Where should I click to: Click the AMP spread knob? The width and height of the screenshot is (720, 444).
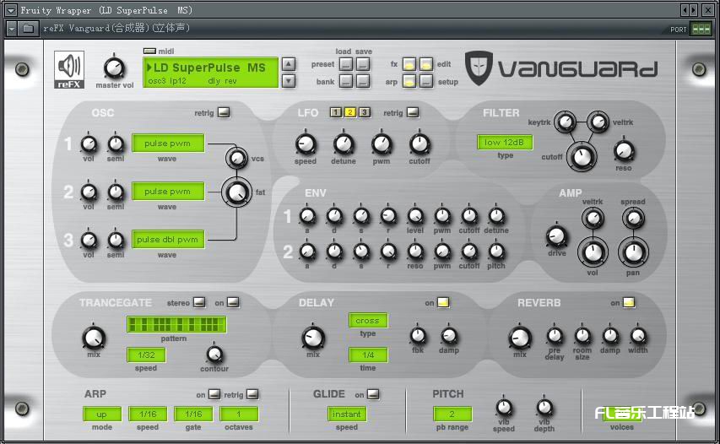(633, 218)
